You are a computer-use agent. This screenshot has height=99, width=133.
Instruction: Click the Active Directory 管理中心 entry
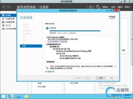[69, 56]
